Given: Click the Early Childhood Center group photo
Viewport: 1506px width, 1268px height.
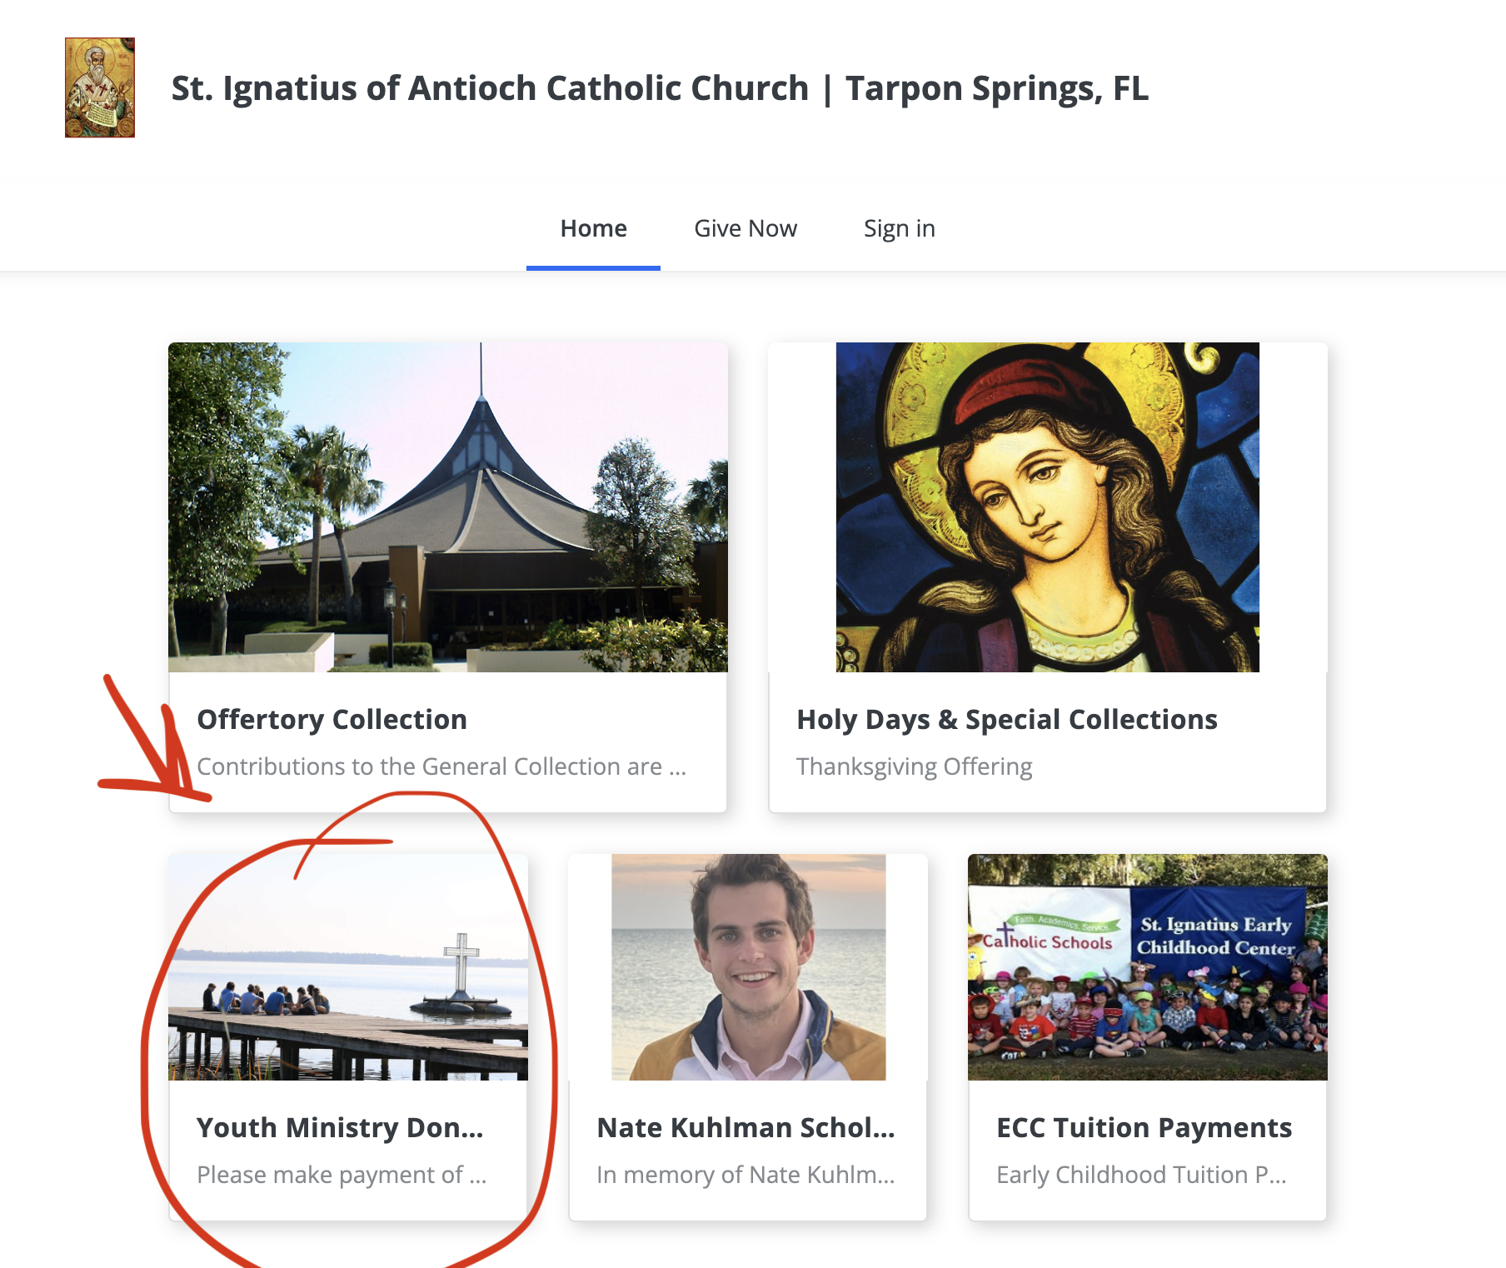Looking at the screenshot, I should 1146,968.
